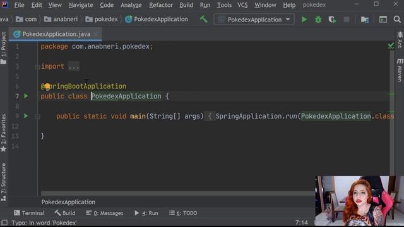
Task: Open the Terminal tool window
Action: pyautogui.click(x=30, y=213)
